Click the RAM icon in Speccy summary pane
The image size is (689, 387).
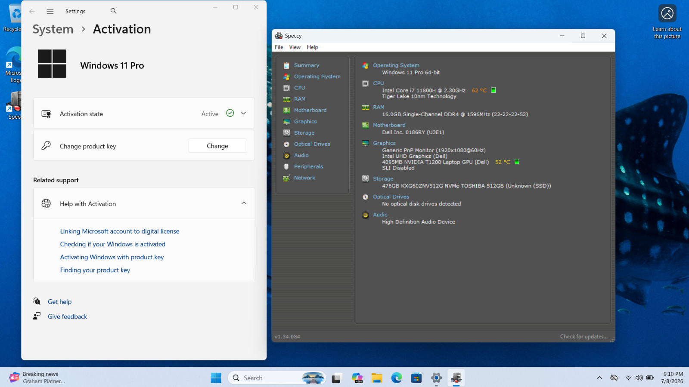[365, 107]
